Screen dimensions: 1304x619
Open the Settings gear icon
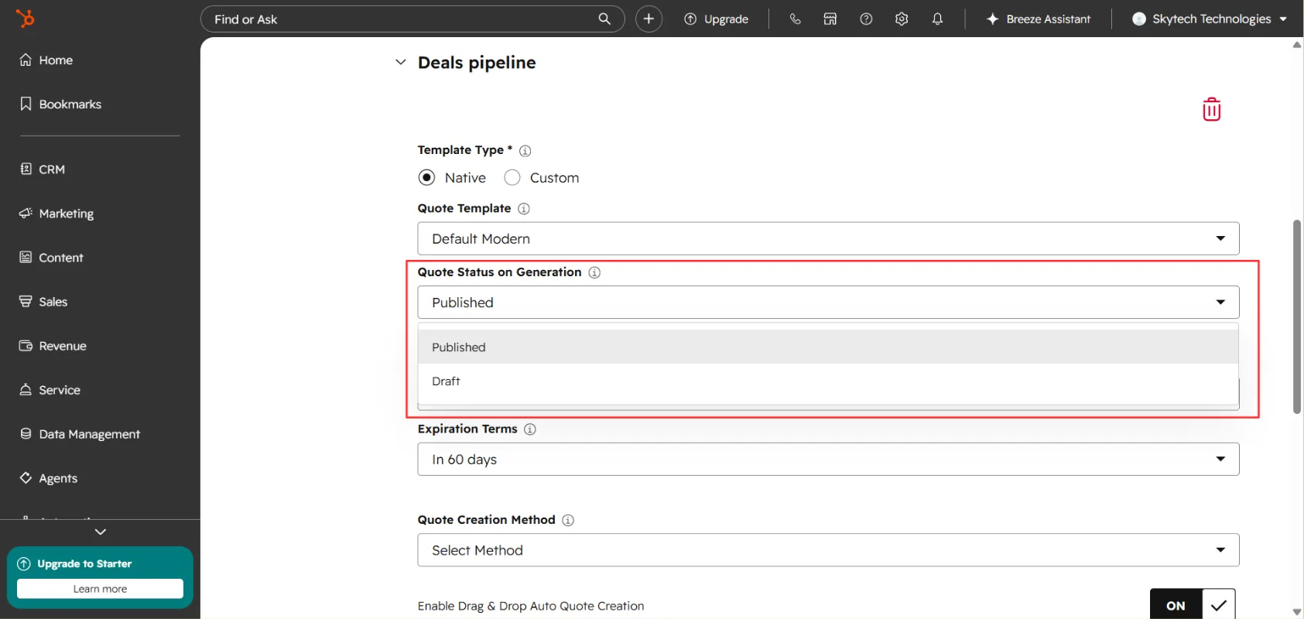pos(902,19)
